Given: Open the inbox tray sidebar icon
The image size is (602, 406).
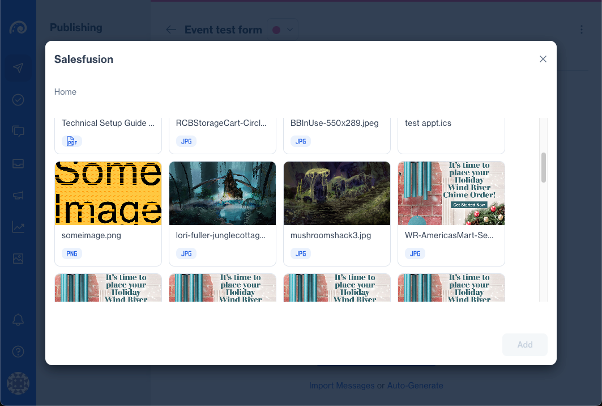Looking at the screenshot, I should coord(18,163).
